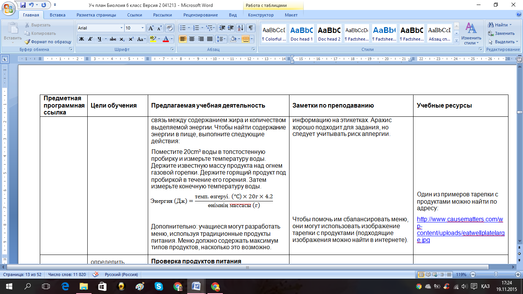Click the Save icon in quick access toolbar
This screenshot has height=294, width=523.
coord(23,5)
